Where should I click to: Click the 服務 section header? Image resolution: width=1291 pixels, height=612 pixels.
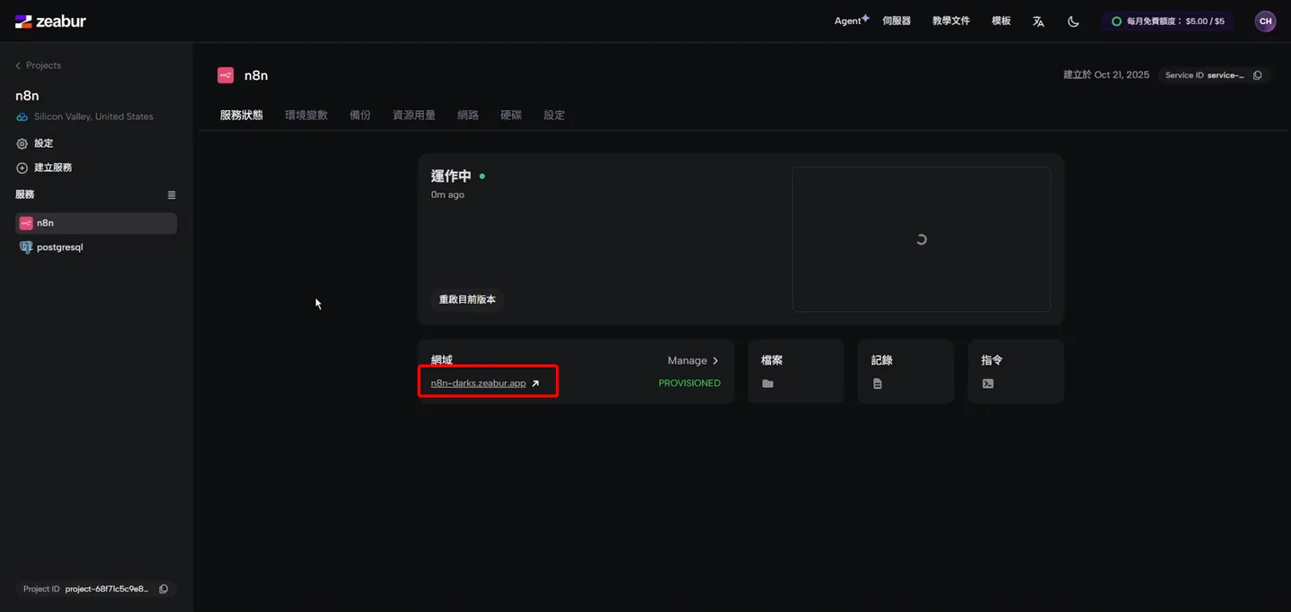tap(24, 194)
